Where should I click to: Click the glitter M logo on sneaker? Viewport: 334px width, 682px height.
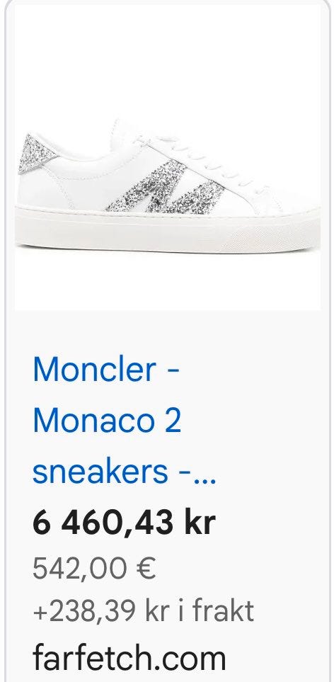[166, 188]
